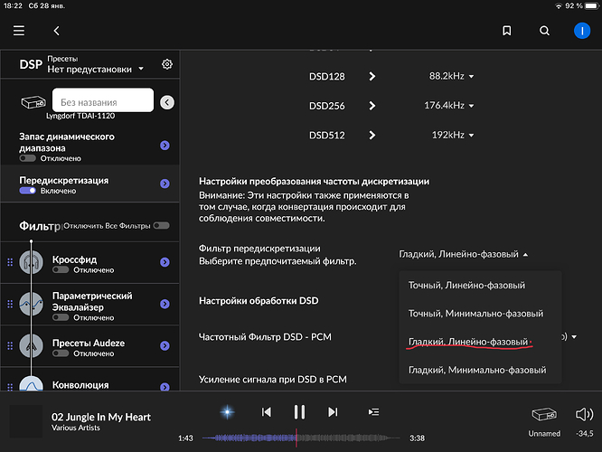Viewport: 602px width, 452px height.
Task: Grab the Параметрический Эквалайзер reorder handle
Action: tap(10, 304)
